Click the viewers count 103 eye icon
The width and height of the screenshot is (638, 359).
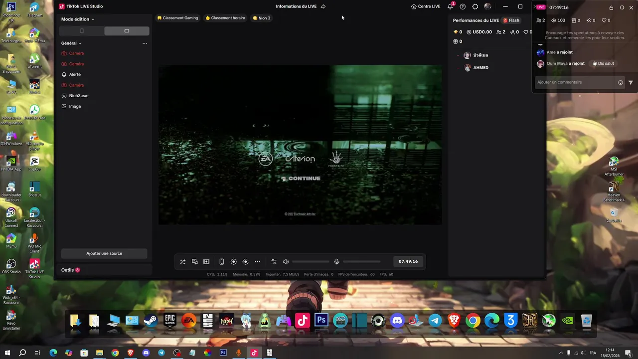click(558, 20)
